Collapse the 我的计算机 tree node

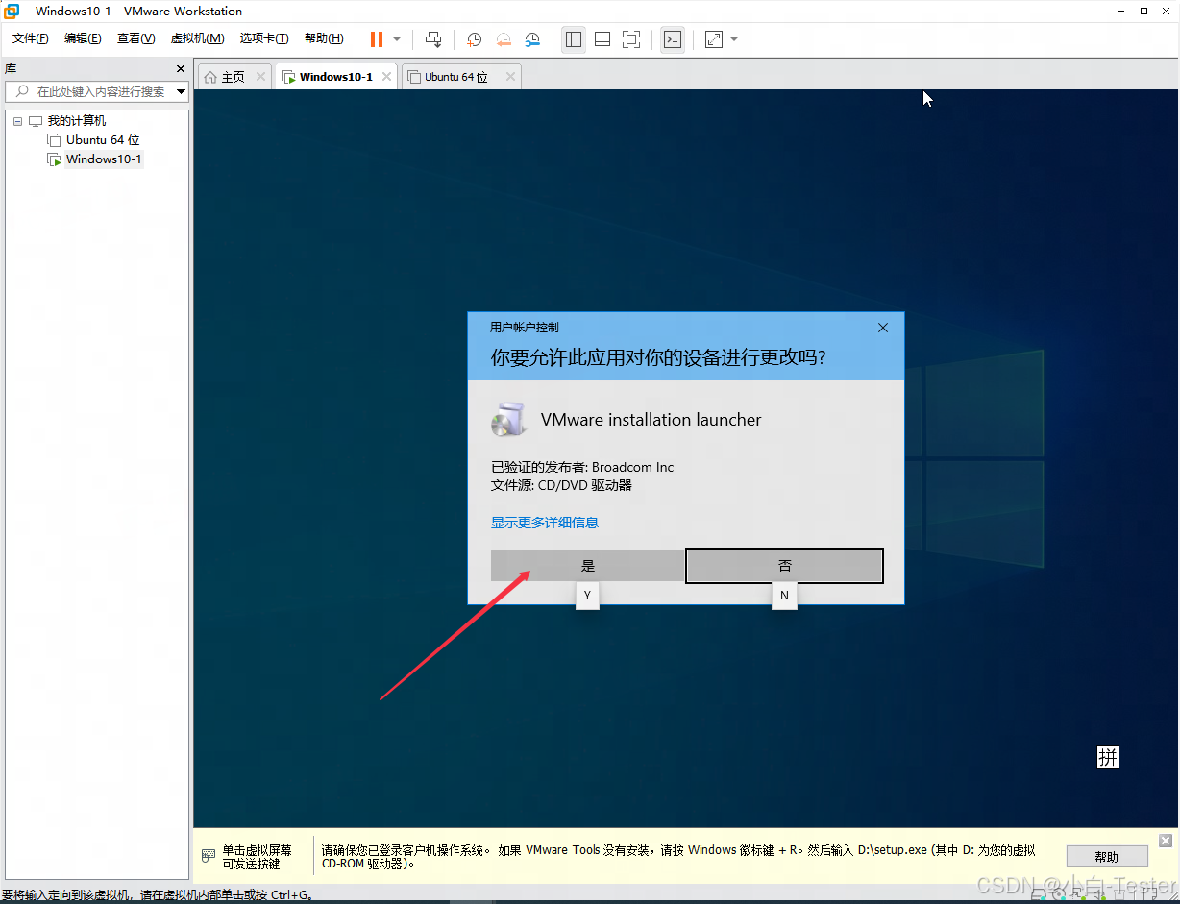pos(17,121)
